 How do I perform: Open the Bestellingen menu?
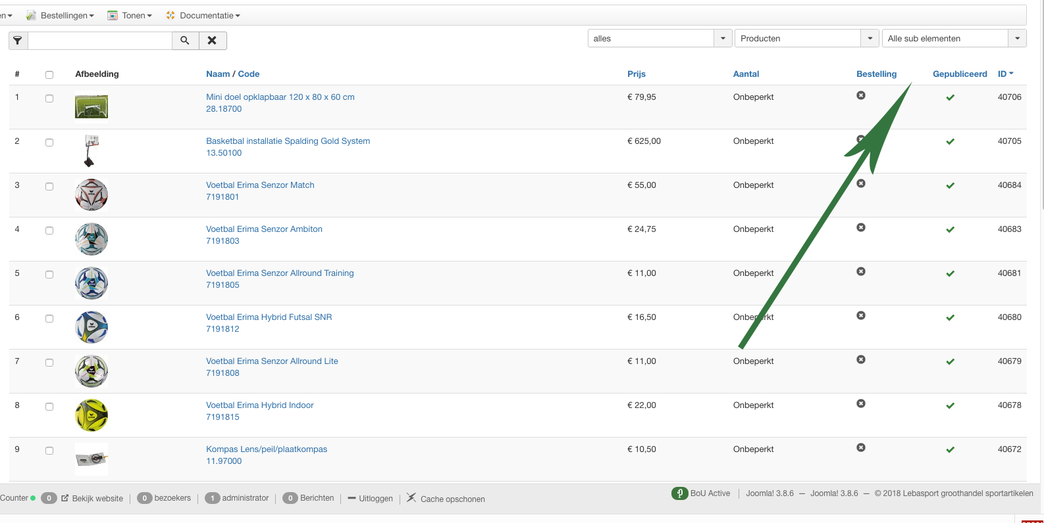pos(60,15)
